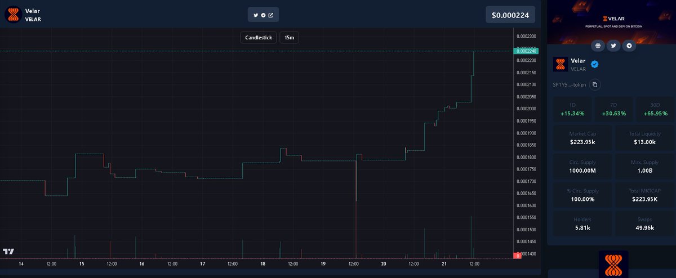Viewport: 676px width, 278px height.
Task: Click the $0.000224 price badge
Action: 510,15
